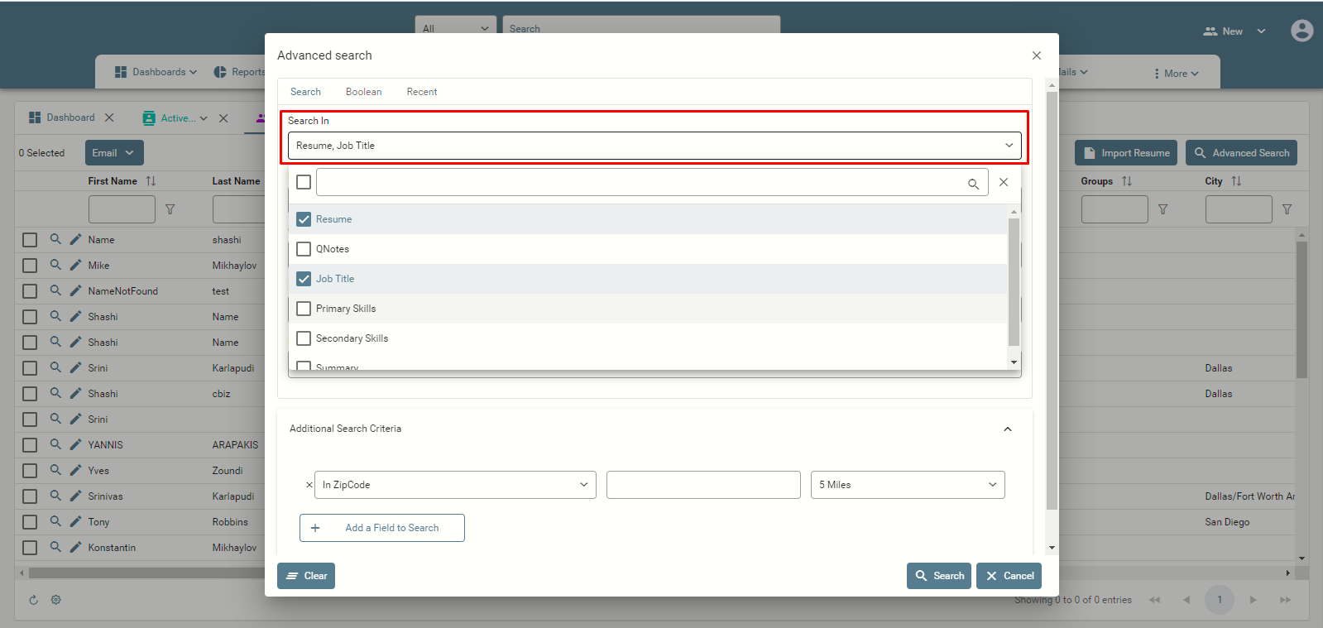Uncheck the Resume option
Viewport: 1323px width, 628px height.
point(304,219)
